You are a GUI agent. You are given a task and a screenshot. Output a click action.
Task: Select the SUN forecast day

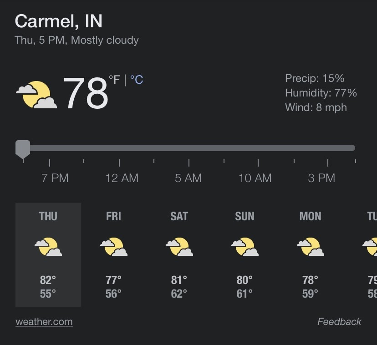[245, 216]
